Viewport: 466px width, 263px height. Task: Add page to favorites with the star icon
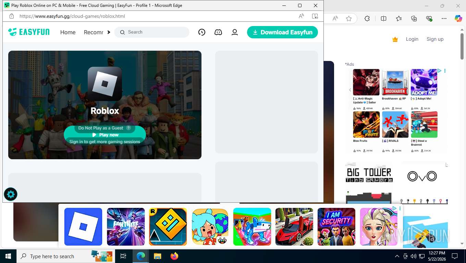(349, 18)
